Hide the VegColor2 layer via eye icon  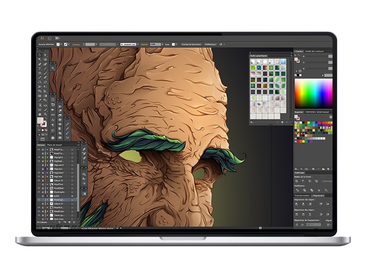click(x=39, y=172)
